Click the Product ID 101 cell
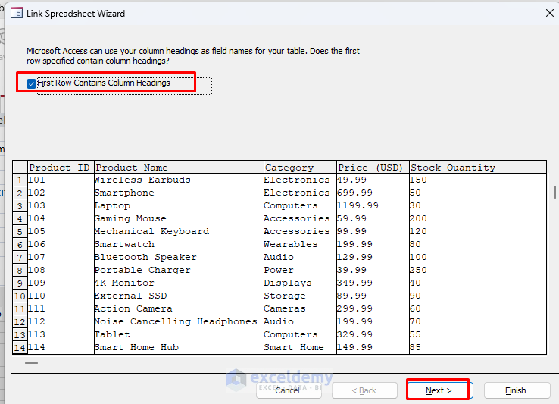Image resolution: width=559 pixels, height=404 pixels. pyautogui.click(x=61, y=180)
